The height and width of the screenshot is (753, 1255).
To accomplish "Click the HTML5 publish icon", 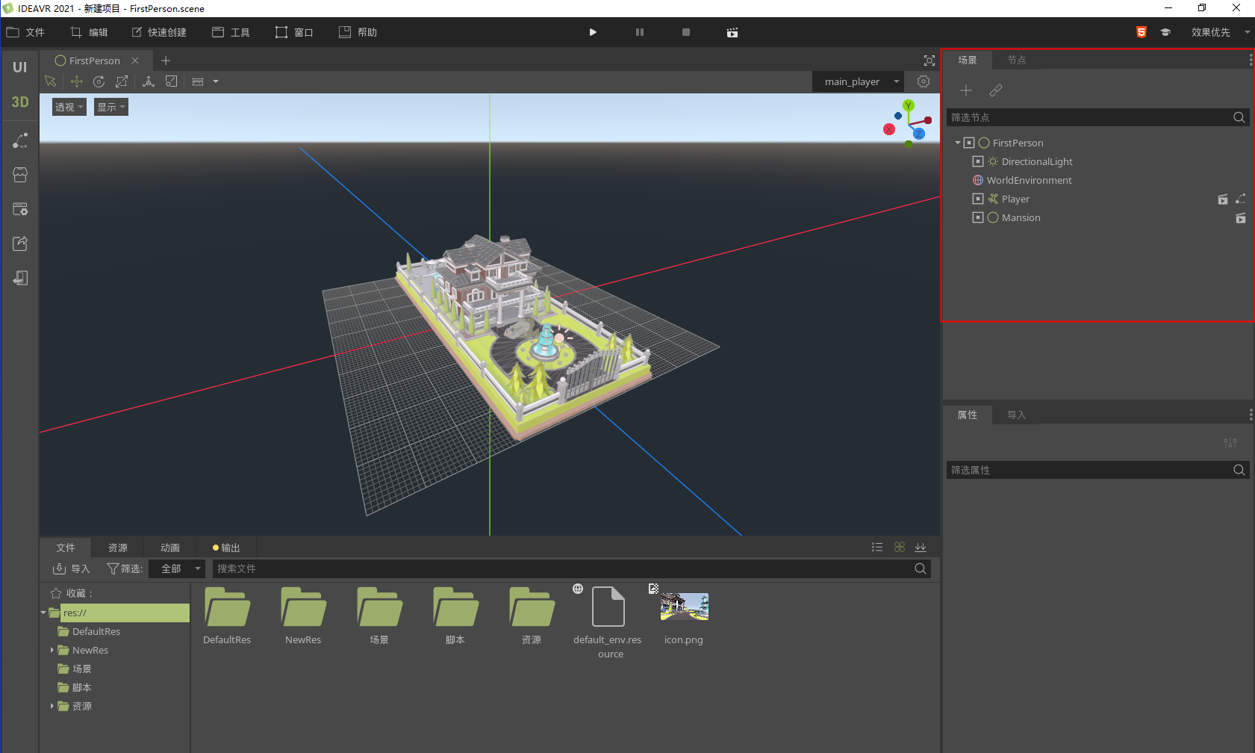I will click(x=1142, y=32).
